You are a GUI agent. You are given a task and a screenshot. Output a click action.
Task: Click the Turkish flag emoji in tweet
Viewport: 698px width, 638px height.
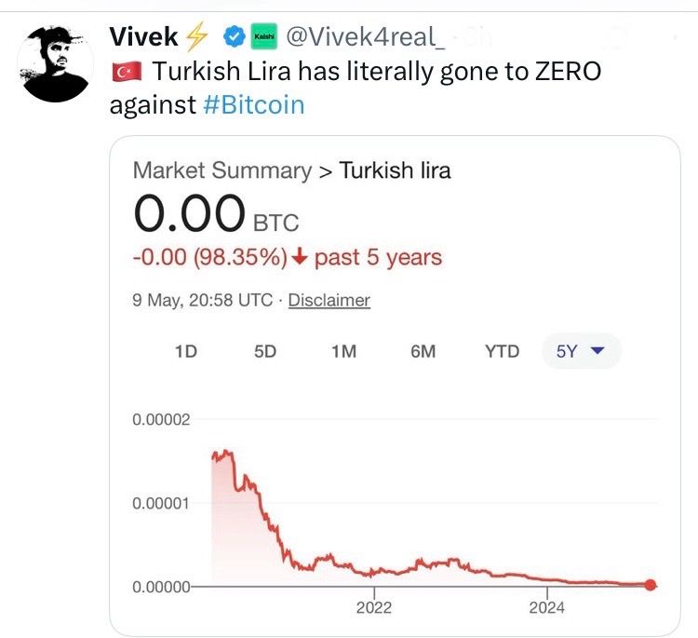(127, 72)
